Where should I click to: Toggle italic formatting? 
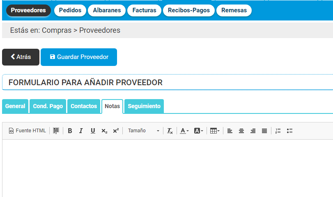(81, 131)
